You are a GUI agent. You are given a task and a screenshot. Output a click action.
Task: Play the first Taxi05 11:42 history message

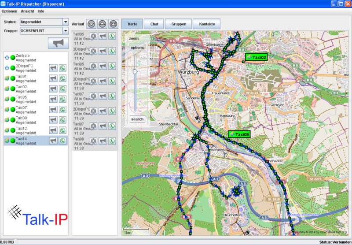point(93,36)
